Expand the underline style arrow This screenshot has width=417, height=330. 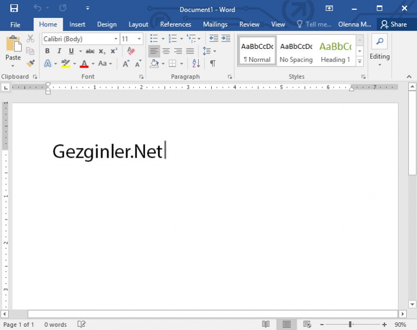pyautogui.click(x=80, y=51)
